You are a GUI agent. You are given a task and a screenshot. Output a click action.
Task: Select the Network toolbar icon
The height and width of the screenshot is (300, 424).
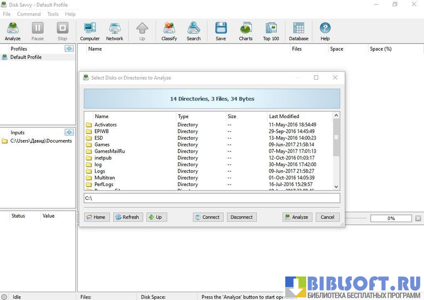115,31
